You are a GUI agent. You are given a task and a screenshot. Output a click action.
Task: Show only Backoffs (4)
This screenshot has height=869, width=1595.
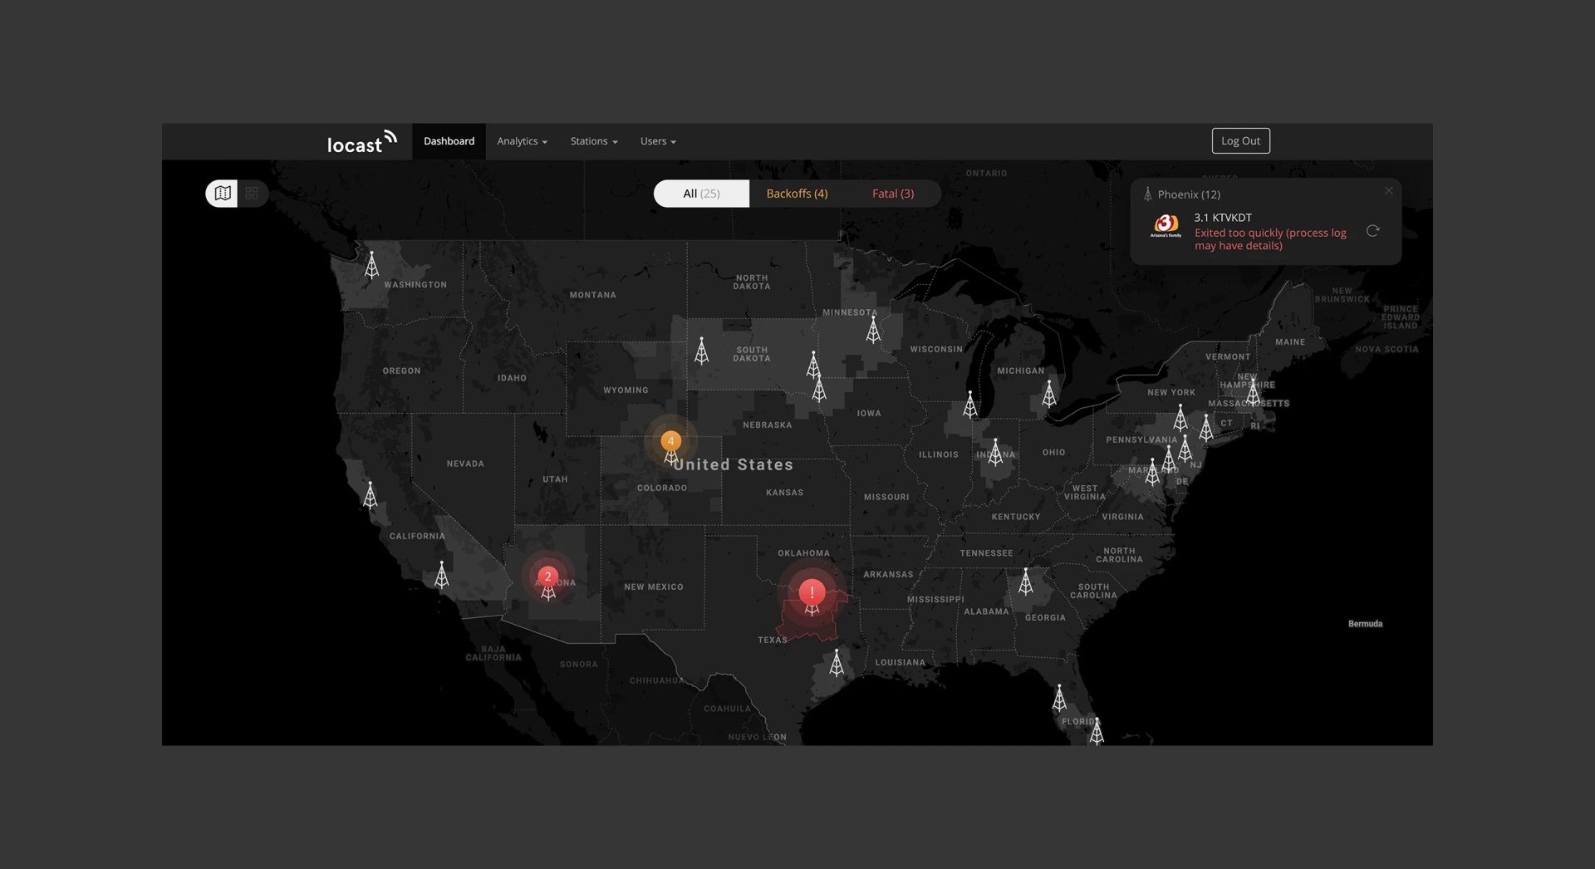(x=797, y=193)
